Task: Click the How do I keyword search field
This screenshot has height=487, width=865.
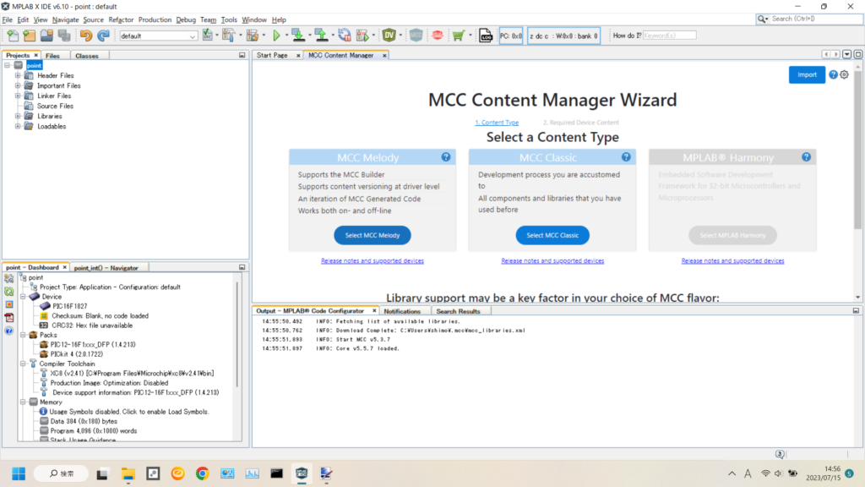Action: click(x=670, y=36)
